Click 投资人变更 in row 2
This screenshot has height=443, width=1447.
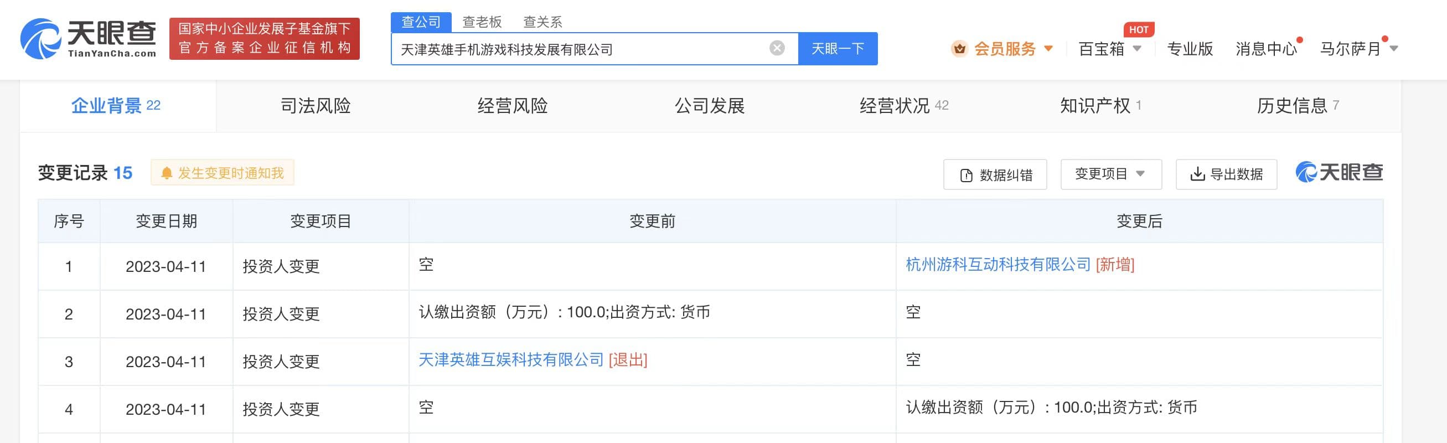(281, 313)
